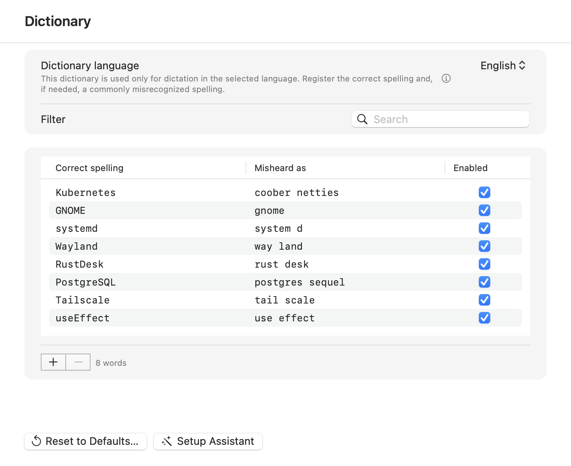Click the 'postgres sequel' misheard cell
571x466 pixels.
(300, 282)
